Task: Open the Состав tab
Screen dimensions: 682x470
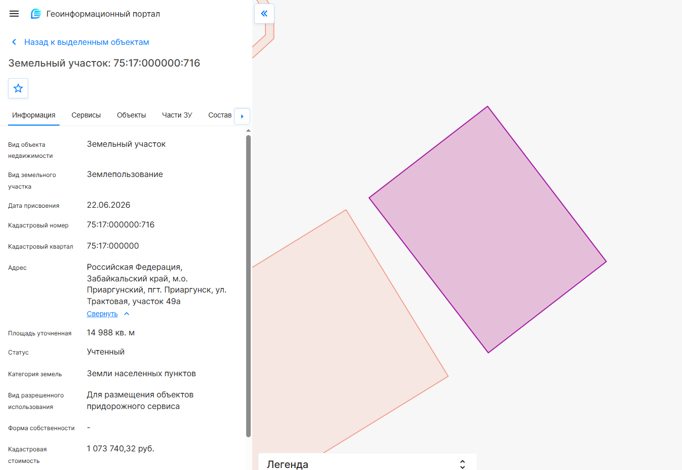Action: click(220, 115)
